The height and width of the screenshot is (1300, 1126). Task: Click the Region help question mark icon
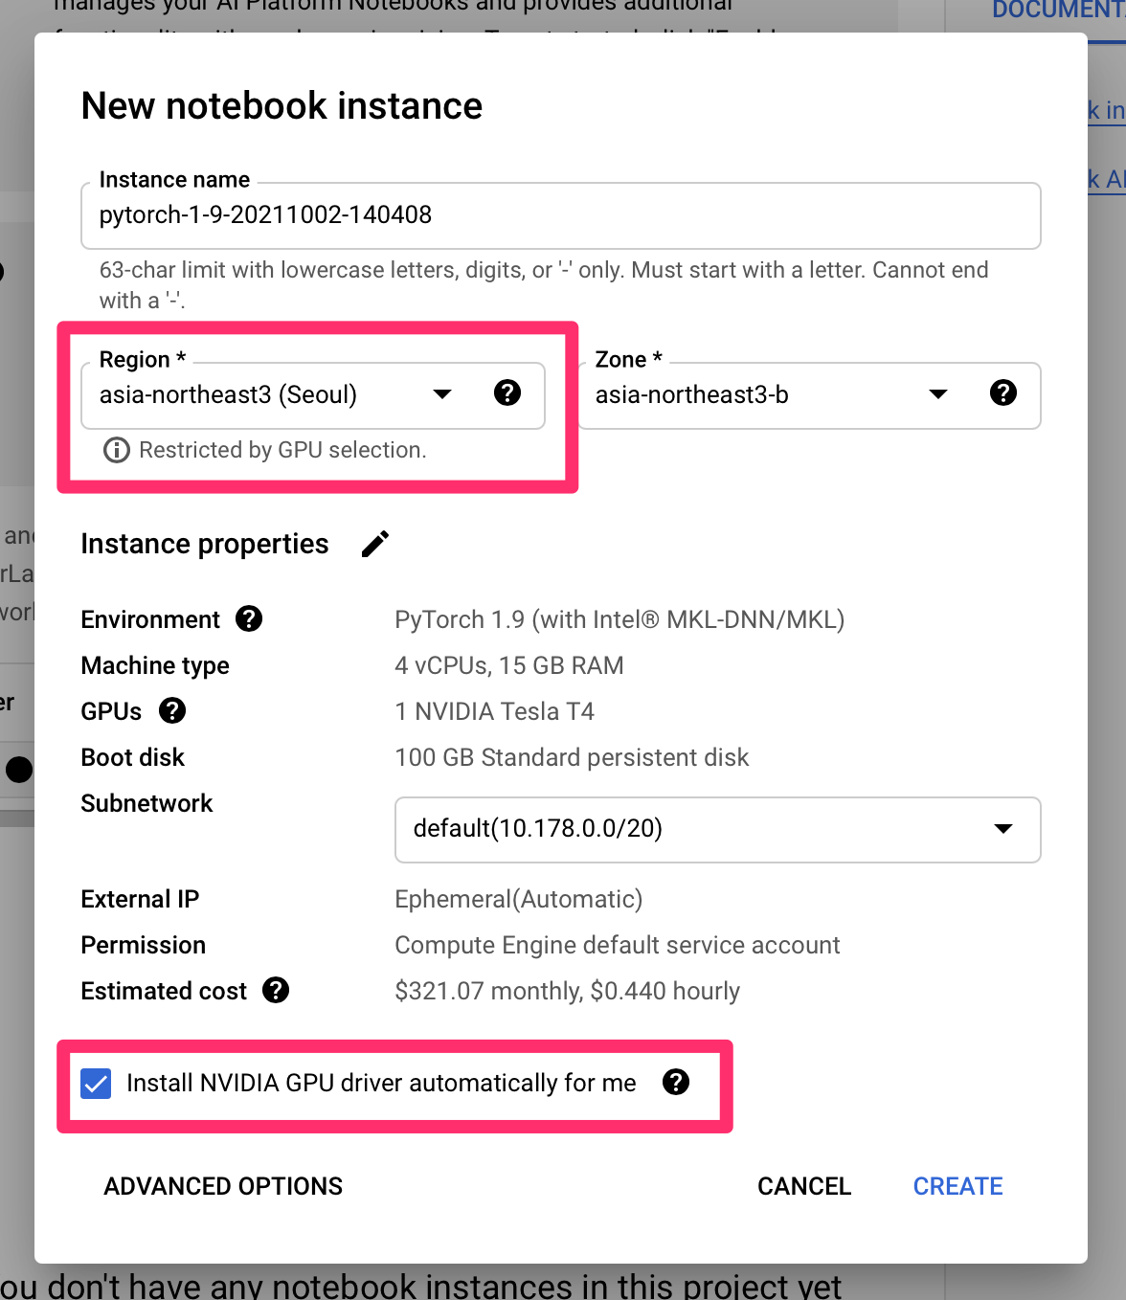click(507, 392)
